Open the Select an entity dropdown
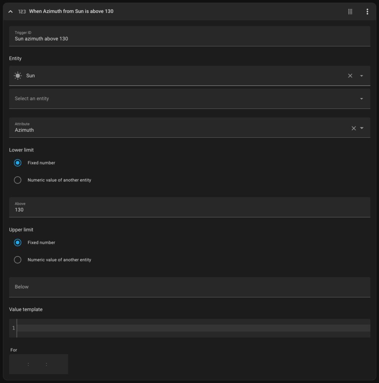This screenshot has width=379, height=383. (189, 99)
